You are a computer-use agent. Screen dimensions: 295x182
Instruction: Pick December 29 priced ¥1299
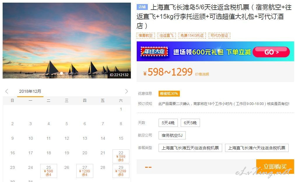click(x=121, y=171)
